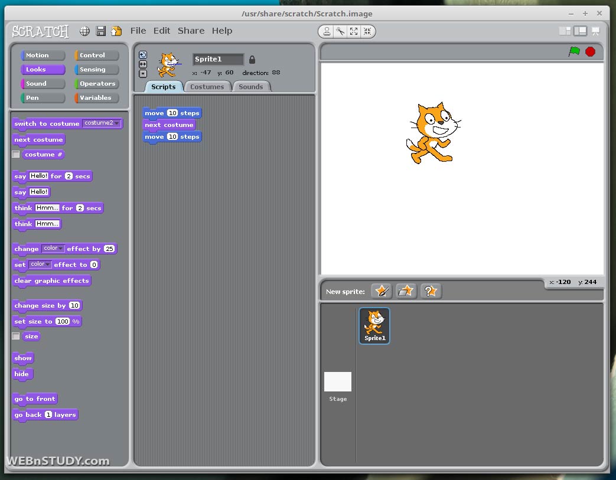Switch to the Scripts tab

point(164,87)
